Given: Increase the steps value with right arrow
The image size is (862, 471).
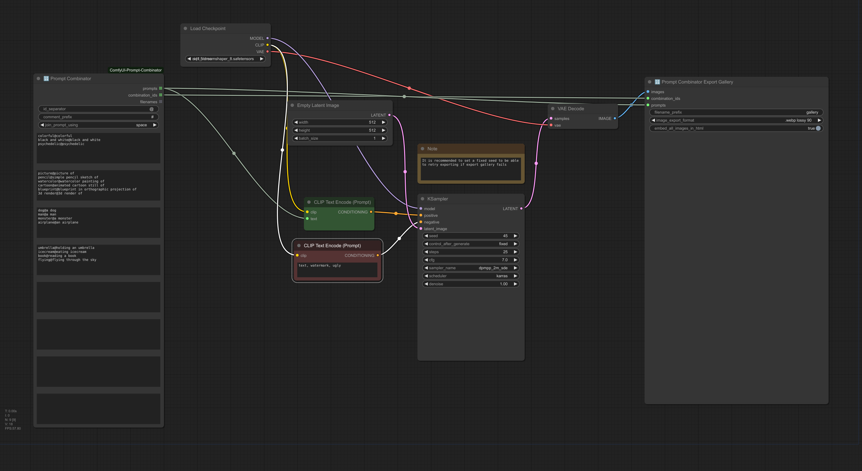Looking at the screenshot, I should (x=515, y=252).
